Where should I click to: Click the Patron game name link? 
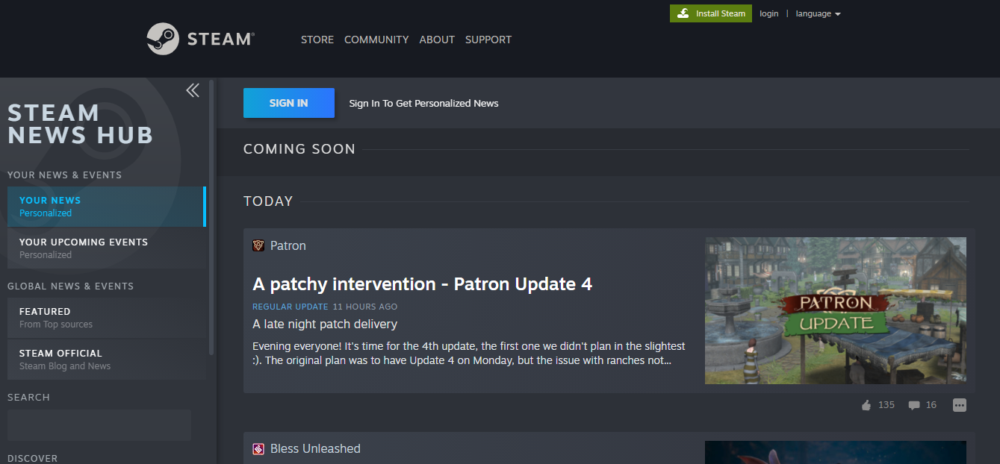(288, 245)
